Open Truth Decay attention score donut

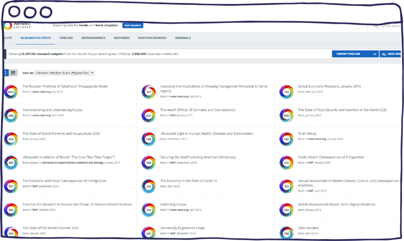tap(286, 139)
